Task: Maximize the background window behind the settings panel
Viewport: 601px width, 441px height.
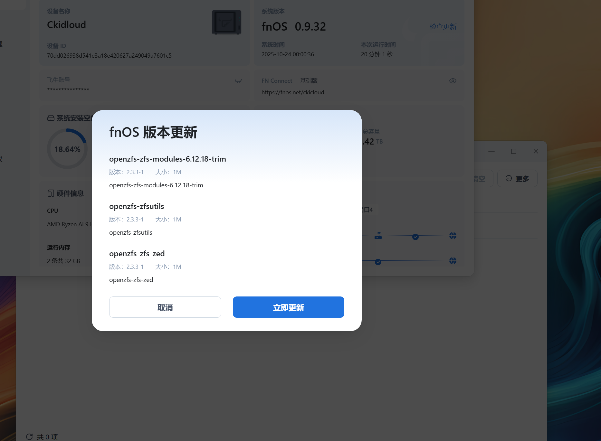Action: pos(514,151)
